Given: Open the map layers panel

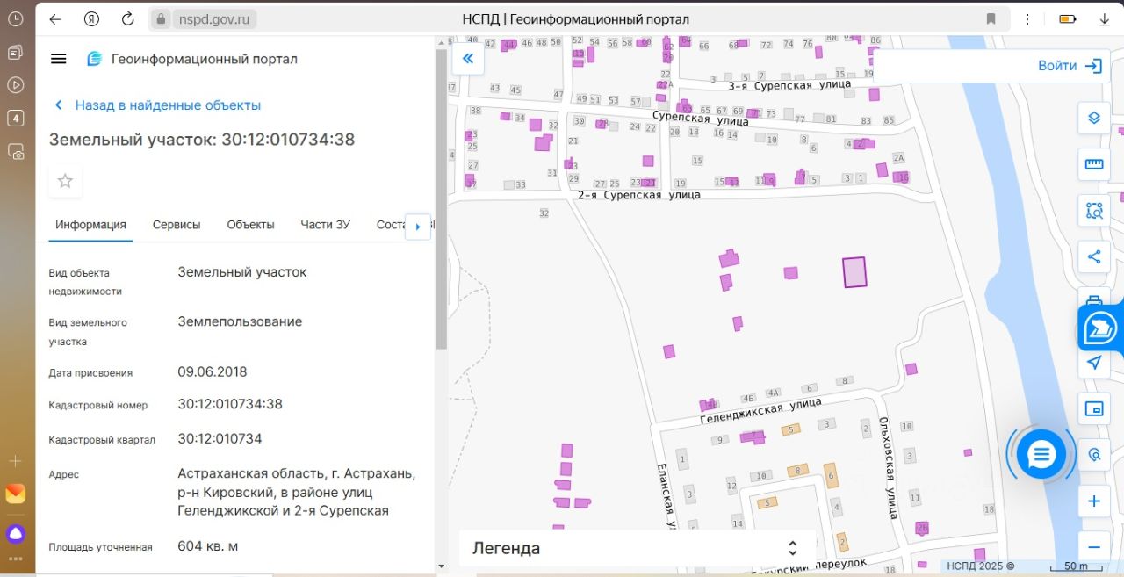Looking at the screenshot, I should tap(1094, 118).
